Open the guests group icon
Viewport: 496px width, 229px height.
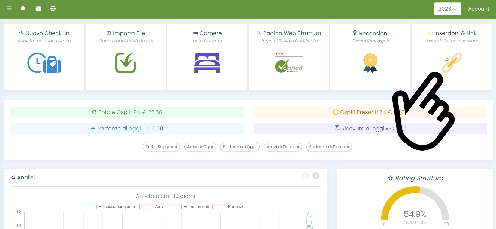[53, 8]
